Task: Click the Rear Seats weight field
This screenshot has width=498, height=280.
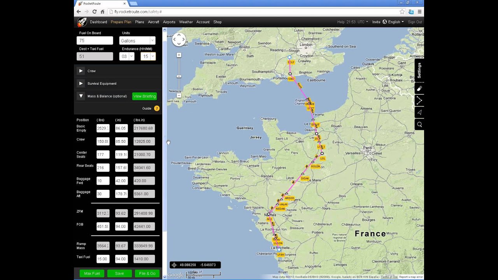Action: 103,168
